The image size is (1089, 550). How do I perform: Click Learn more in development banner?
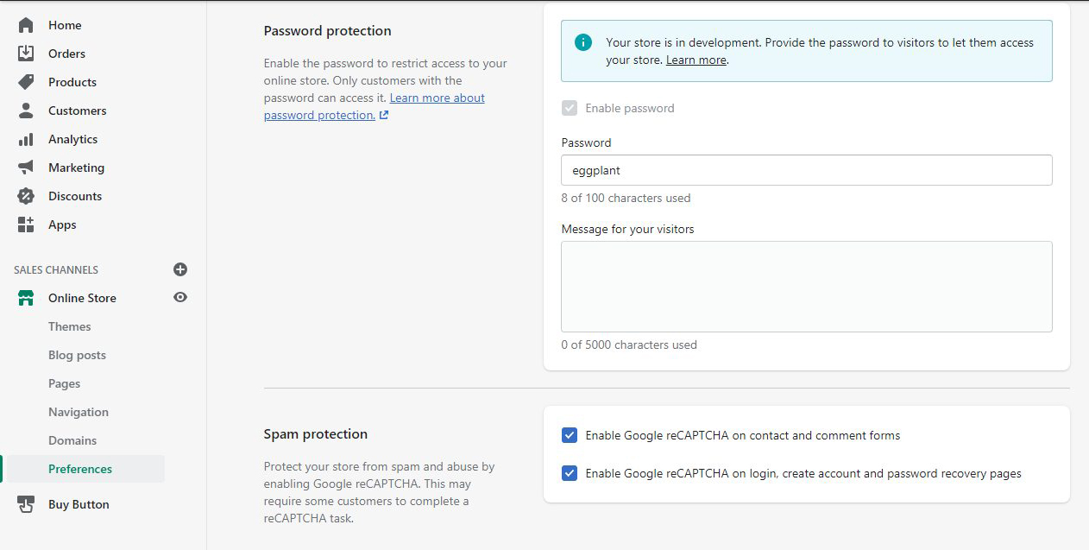click(696, 60)
